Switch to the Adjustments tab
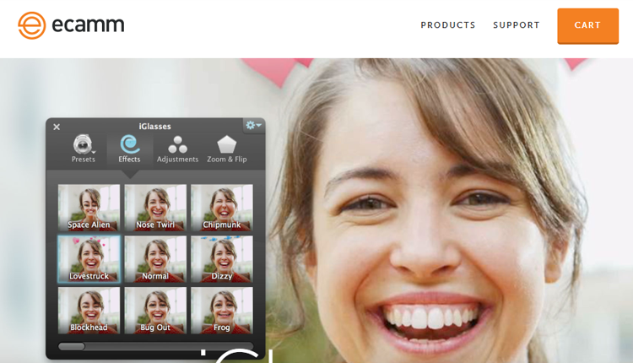Viewport: 633px width, 363px height. tap(177, 149)
